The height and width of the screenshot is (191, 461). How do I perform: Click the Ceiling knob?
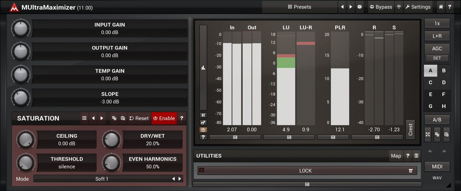26,140
